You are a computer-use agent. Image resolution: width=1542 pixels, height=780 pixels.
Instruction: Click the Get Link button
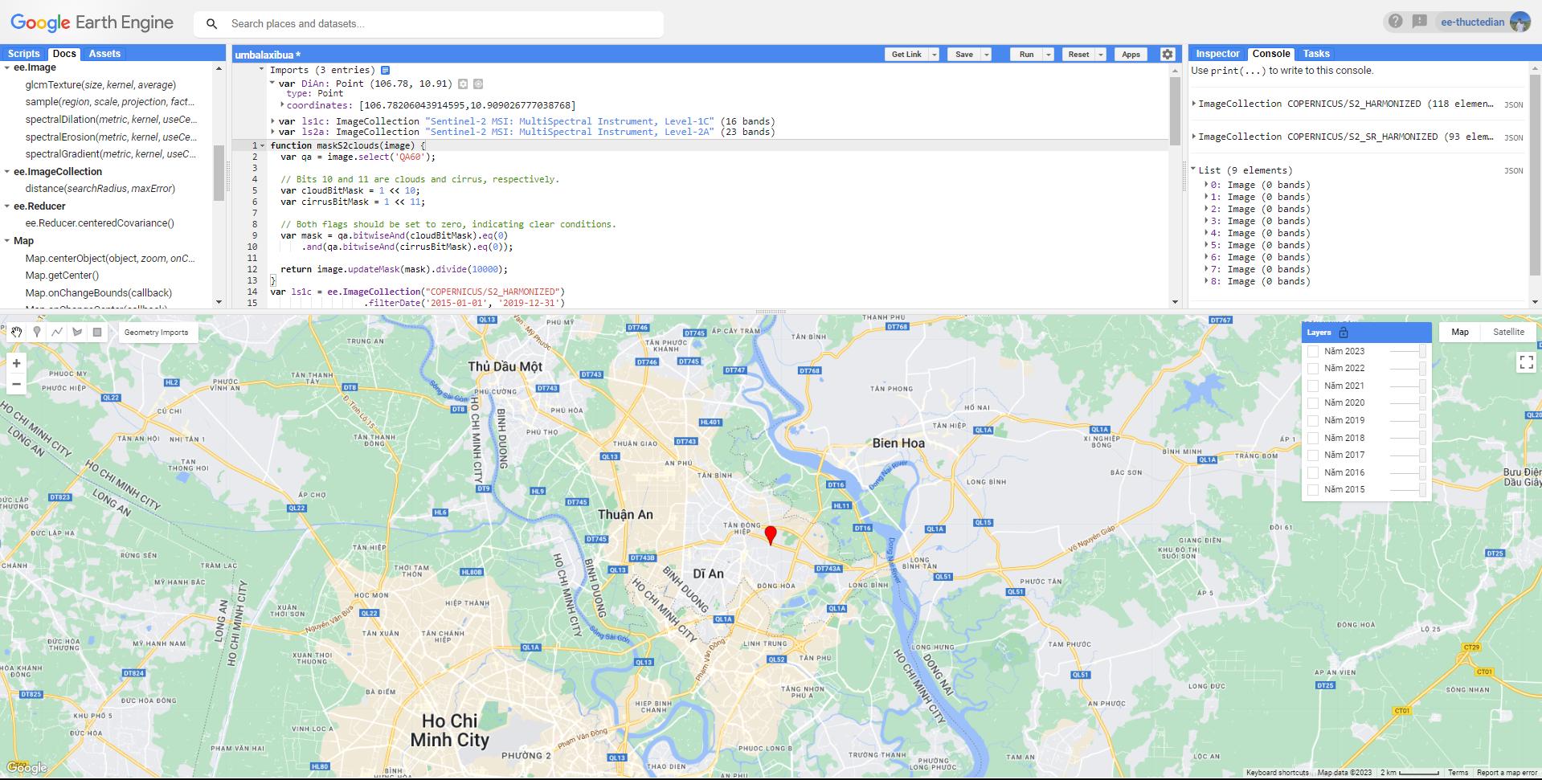(x=906, y=55)
